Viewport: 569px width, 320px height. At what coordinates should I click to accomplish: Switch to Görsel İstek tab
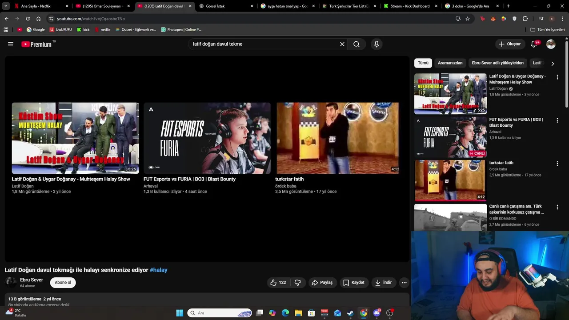[x=227, y=6]
